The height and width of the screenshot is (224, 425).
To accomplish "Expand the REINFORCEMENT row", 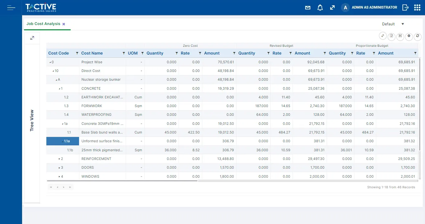I will tap(59, 159).
